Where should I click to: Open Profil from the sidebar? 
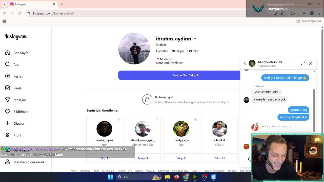(x=13, y=135)
